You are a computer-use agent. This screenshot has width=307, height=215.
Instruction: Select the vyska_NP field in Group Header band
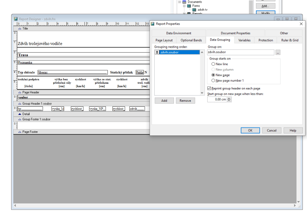(97, 109)
